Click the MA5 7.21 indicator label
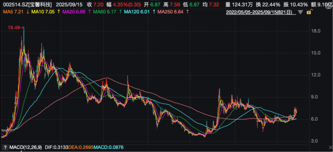The width and height of the screenshot is (333, 152). 13,12
